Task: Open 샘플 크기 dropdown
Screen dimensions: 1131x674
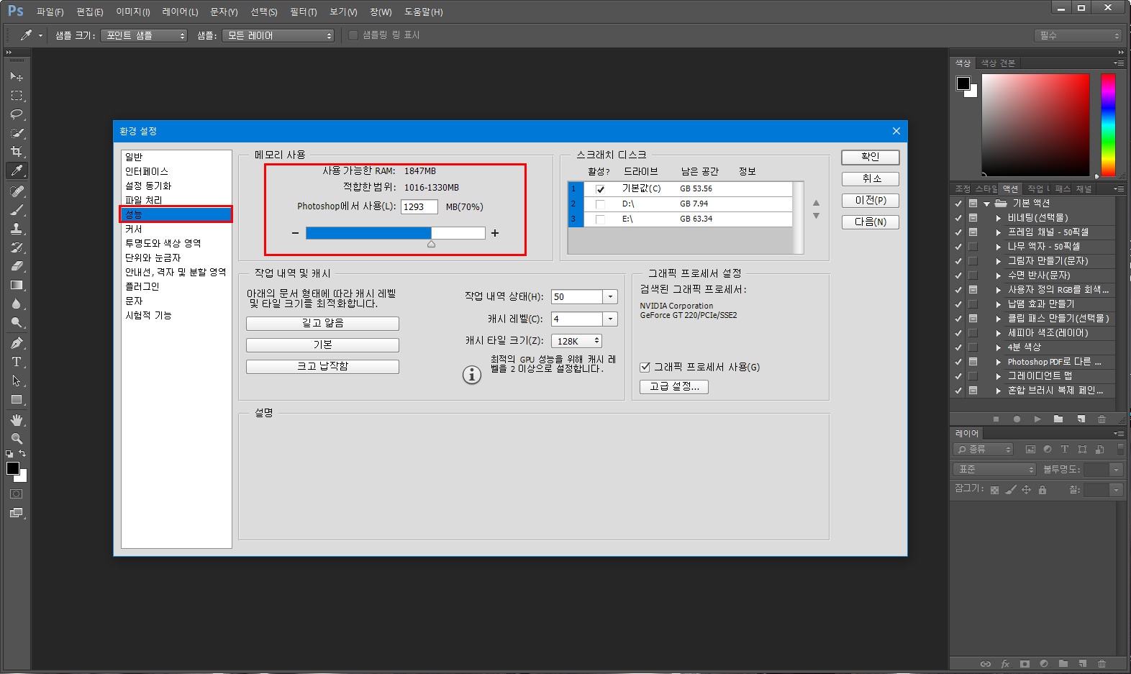Action: (144, 35)
